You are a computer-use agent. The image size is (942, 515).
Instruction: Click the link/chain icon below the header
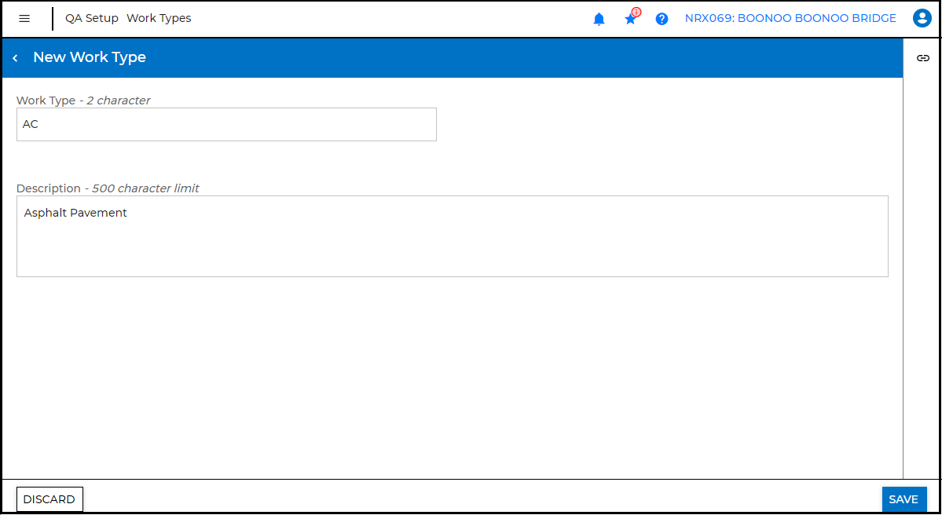[x=922, y=57]
